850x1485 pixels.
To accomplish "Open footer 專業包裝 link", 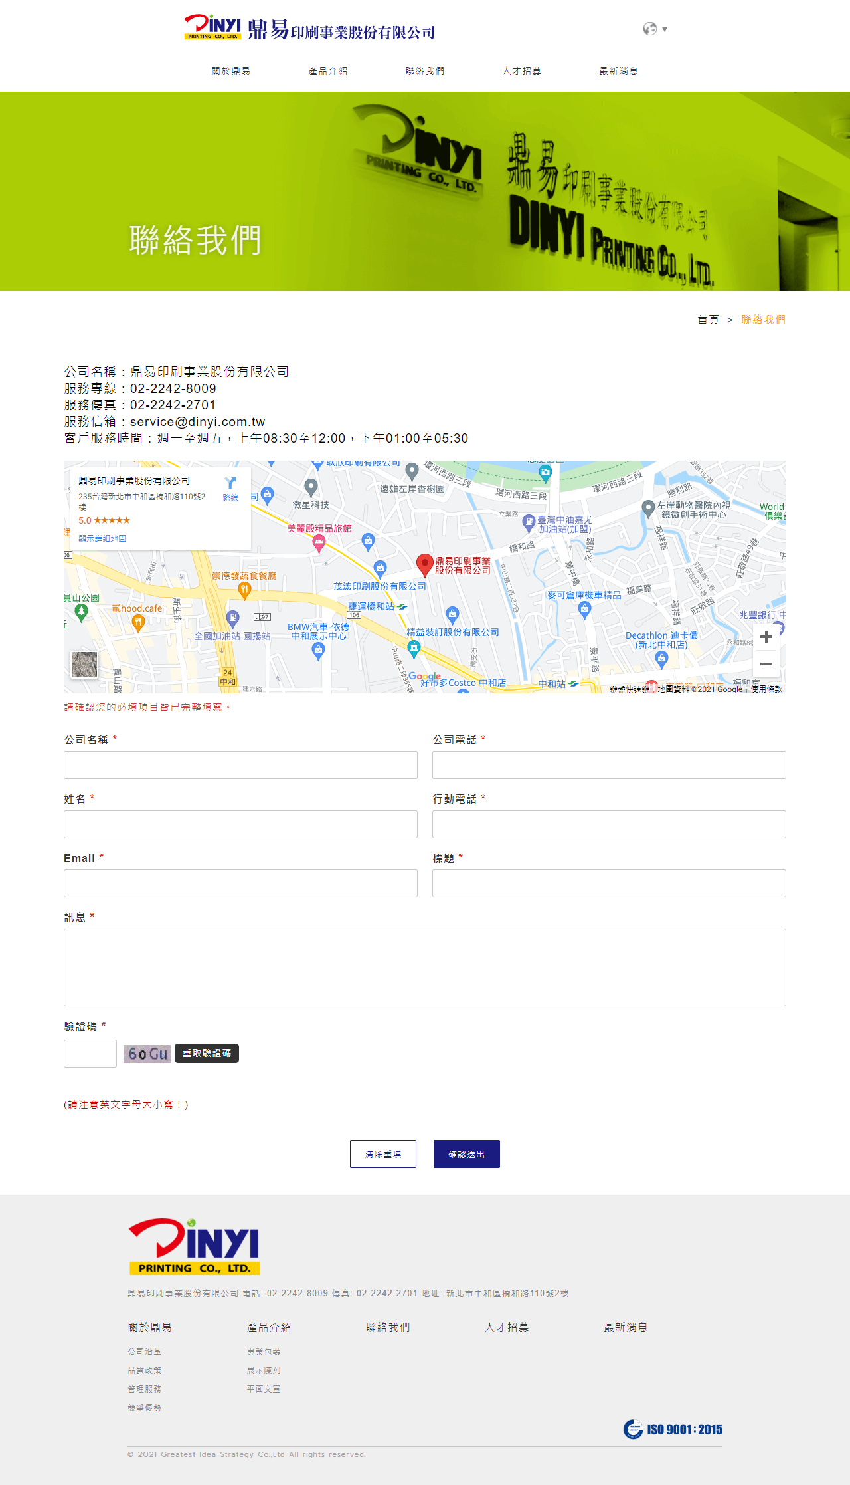I will (264, 1352).
